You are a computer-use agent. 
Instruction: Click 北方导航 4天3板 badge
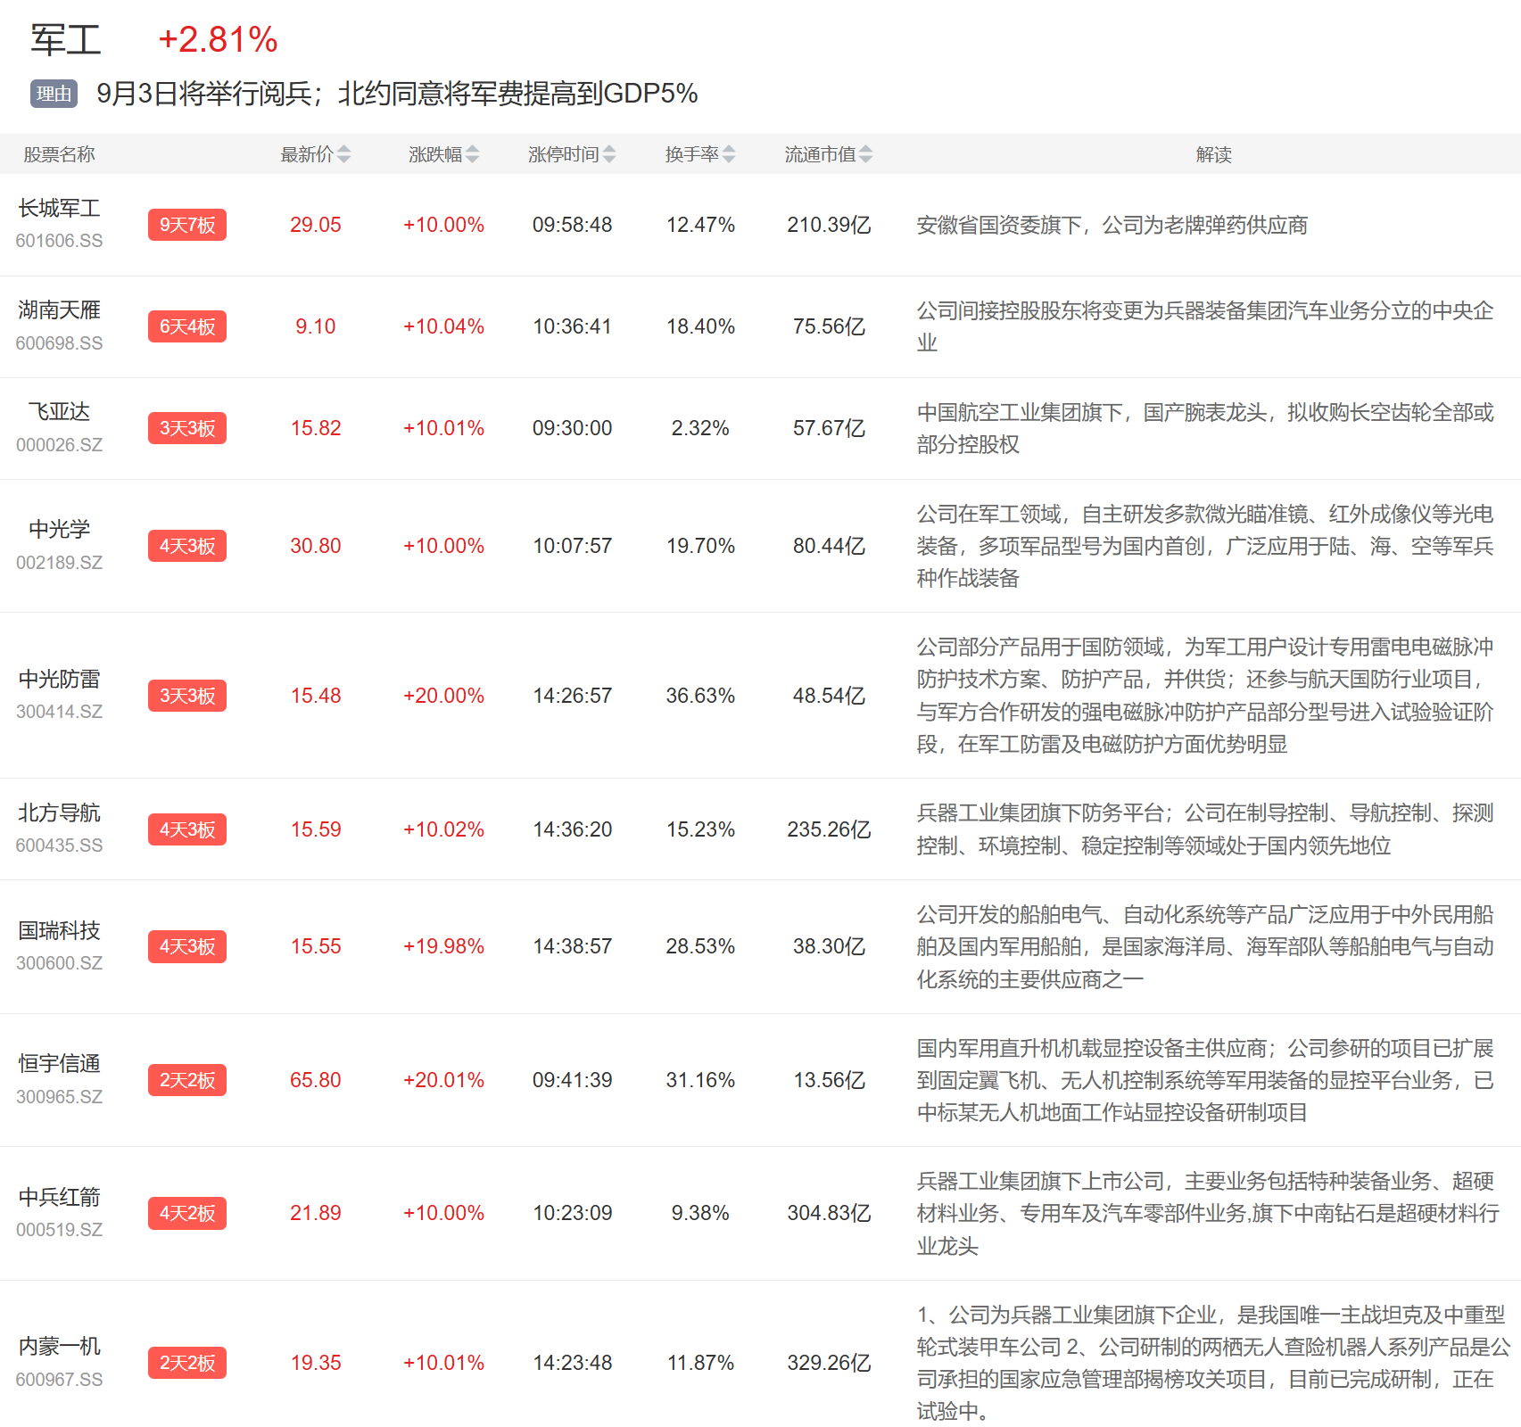point(187,829)
